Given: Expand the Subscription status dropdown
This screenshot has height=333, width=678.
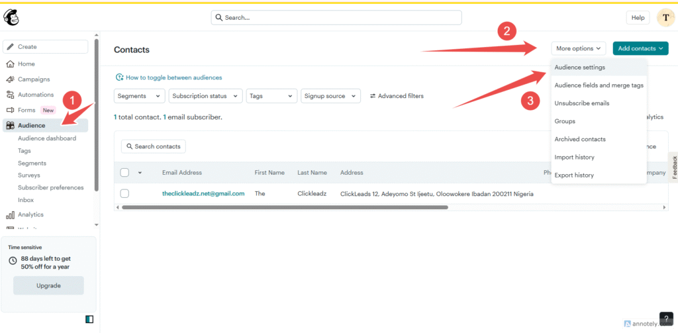Looking at the screenshot, I should click(x=205, y=96).
